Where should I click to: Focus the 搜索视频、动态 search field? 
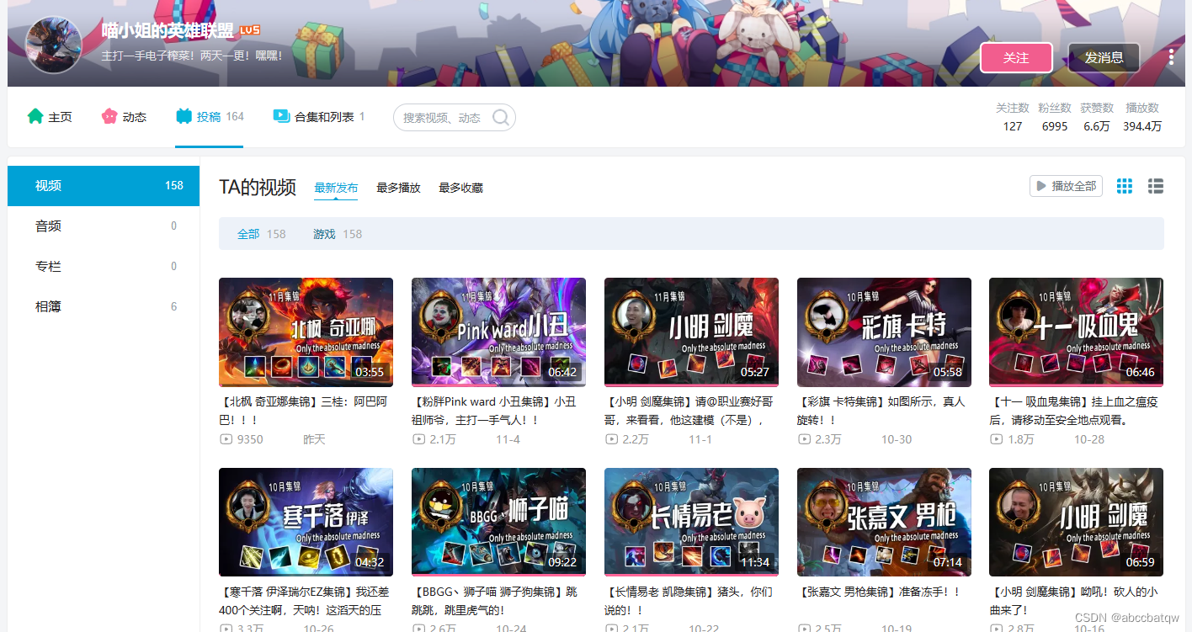tap(454, 117)
